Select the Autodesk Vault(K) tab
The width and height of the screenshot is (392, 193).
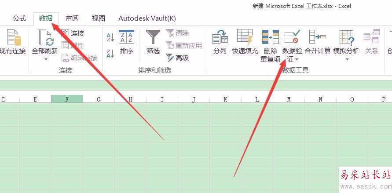pyautogui.click(x=147, y=18)
